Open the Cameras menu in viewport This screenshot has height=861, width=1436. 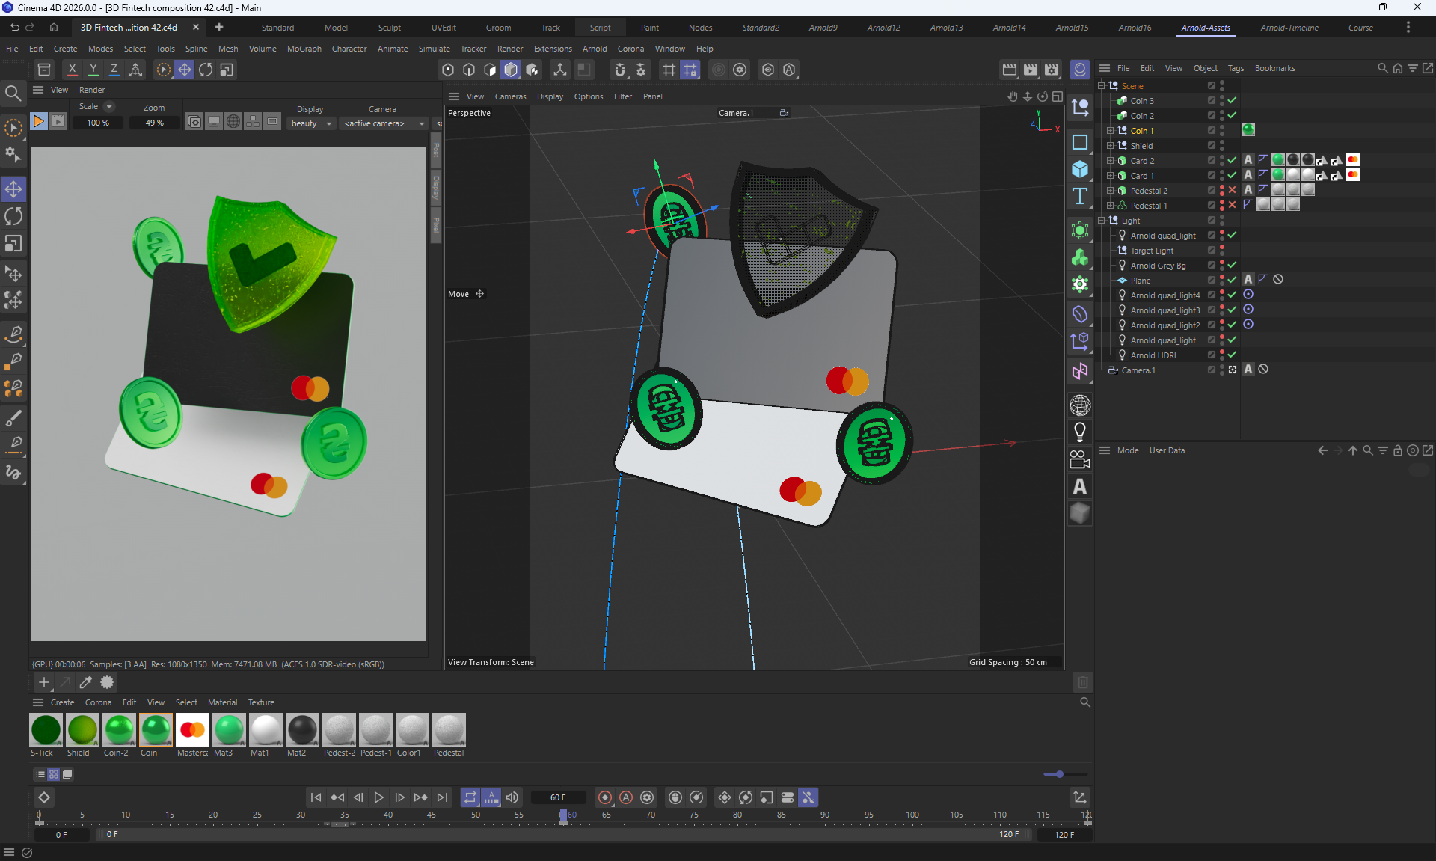coord(510,96)
